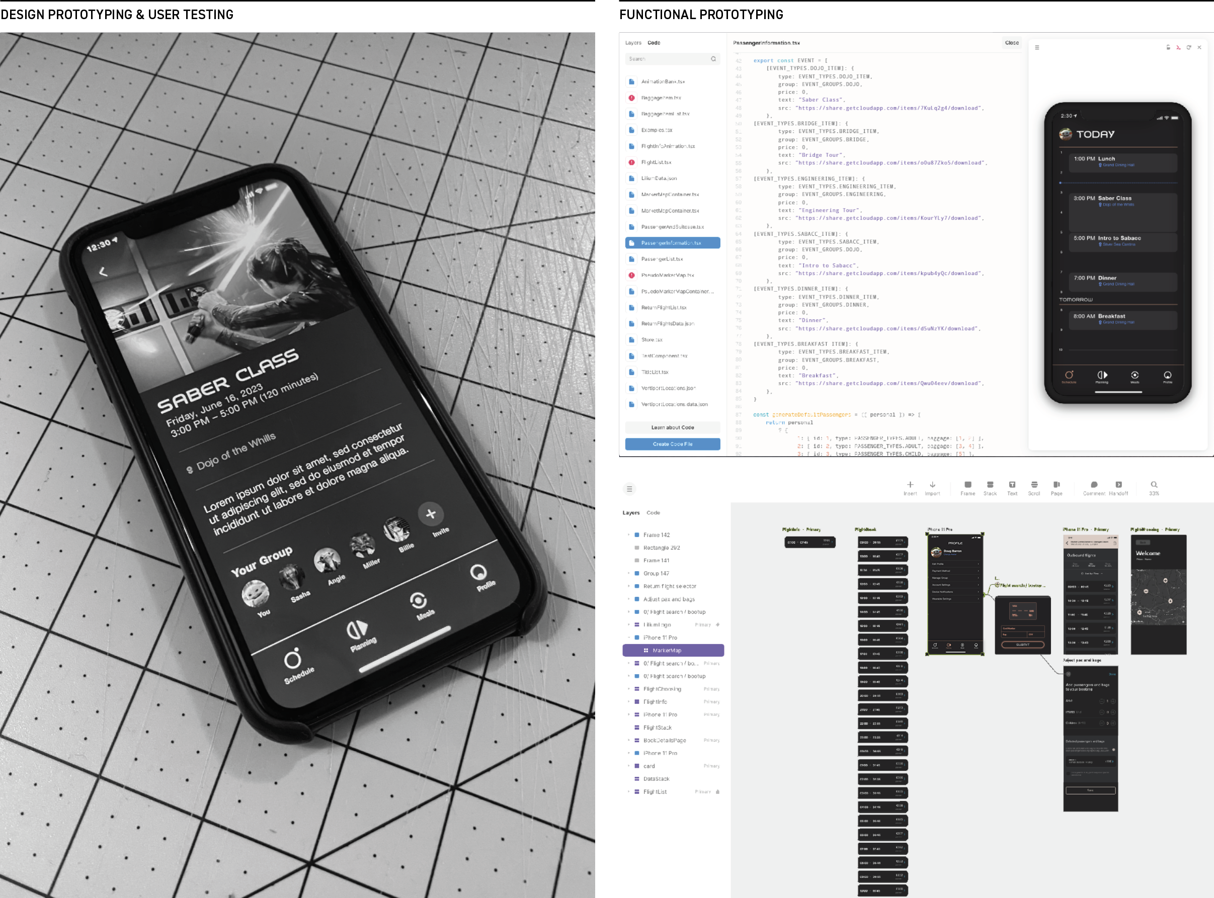Collapse the iPhone 11 Pro layer

pos(629,637)
